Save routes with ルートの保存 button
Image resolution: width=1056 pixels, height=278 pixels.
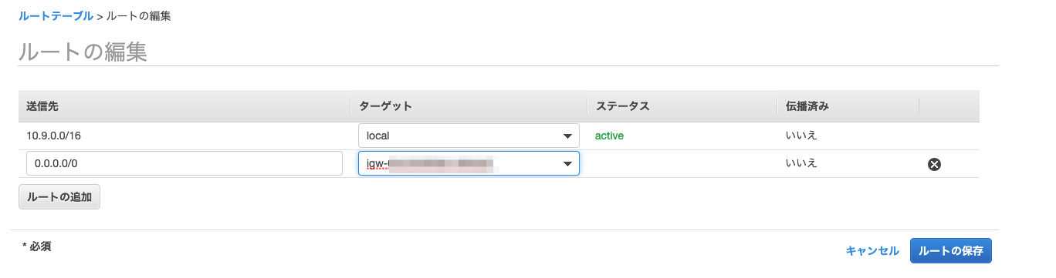click(x=951, y=250)
